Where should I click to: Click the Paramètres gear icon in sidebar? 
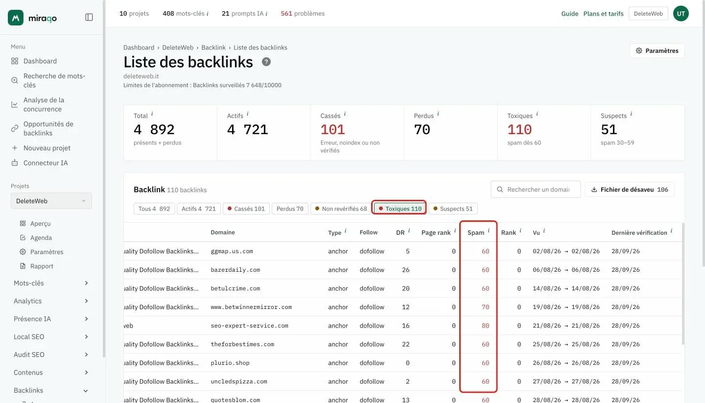[23, 252]
